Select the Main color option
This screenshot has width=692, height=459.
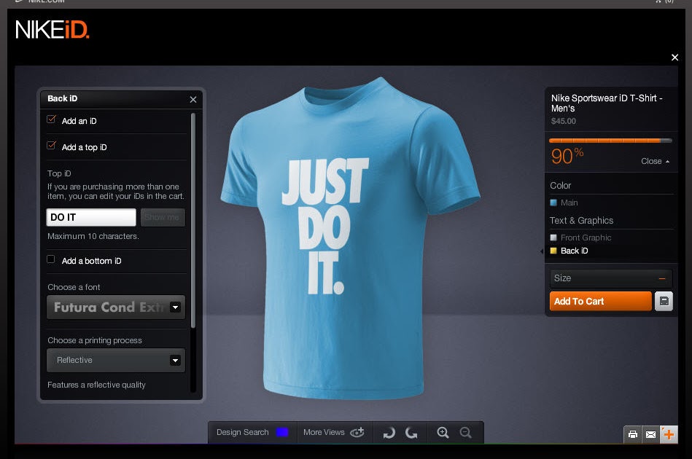click(569, 203)
